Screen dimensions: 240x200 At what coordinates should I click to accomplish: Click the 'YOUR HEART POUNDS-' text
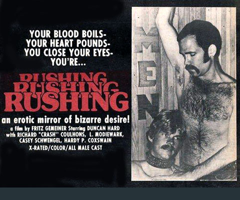pos(68,43)
